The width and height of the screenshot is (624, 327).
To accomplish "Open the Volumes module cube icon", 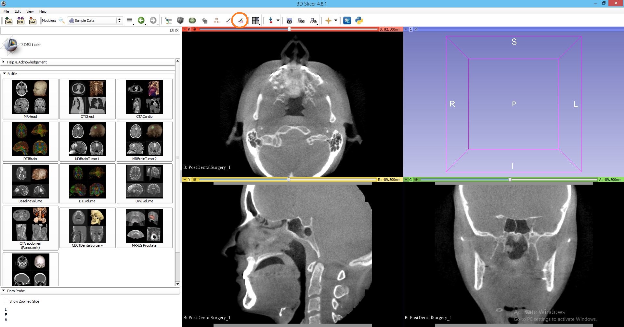I will [x=180, y=20].
